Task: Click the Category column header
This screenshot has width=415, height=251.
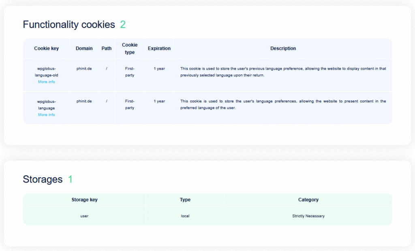Action: click(308, 200)
